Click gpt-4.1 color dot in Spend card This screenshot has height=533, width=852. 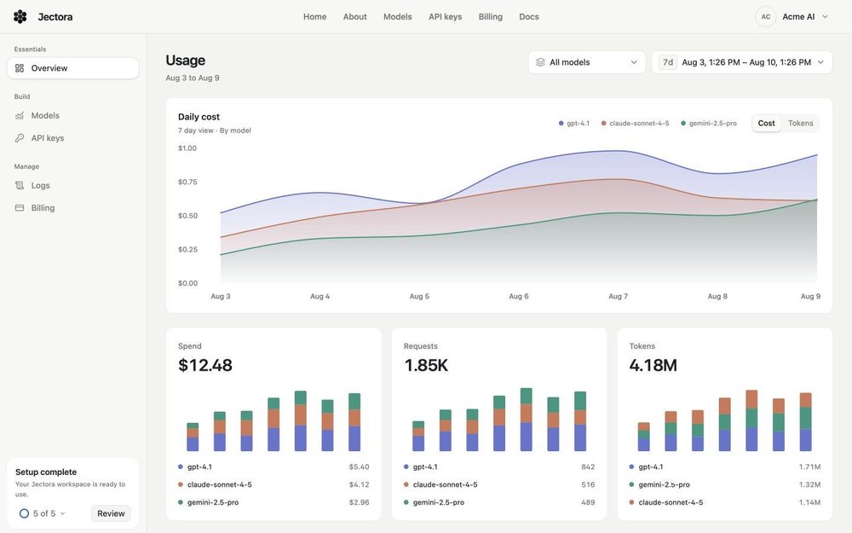point(181,466)
